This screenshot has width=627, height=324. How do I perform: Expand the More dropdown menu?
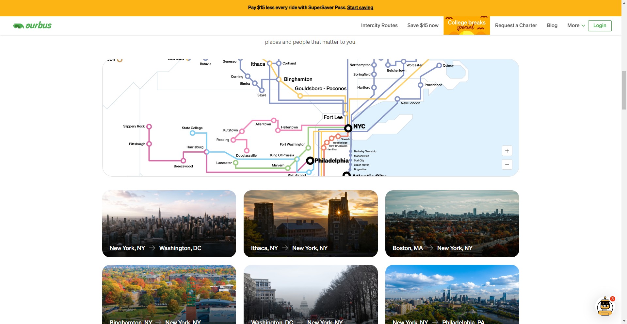576,26
